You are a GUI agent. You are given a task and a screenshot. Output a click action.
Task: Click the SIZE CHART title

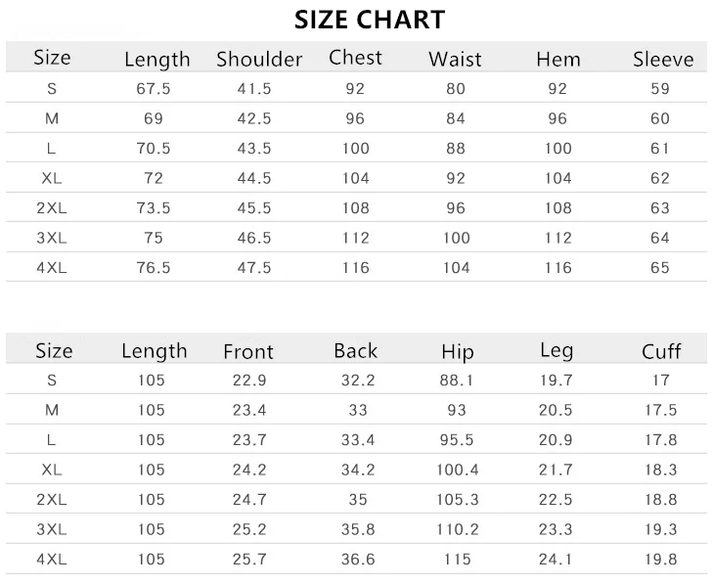click(x=369, y=20)
